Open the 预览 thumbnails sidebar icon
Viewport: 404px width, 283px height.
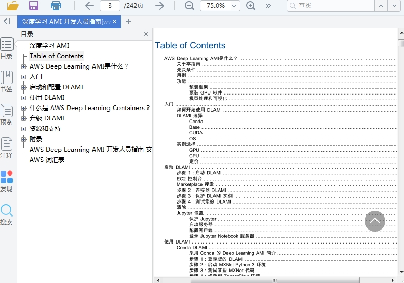6,115
